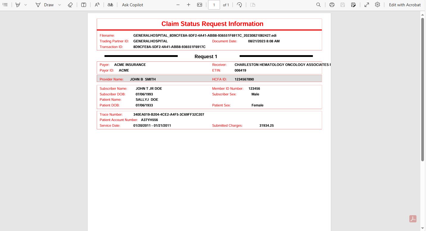The image size is (426, 231).
Task: Toggle fit to width
Action: coord(199,5)
